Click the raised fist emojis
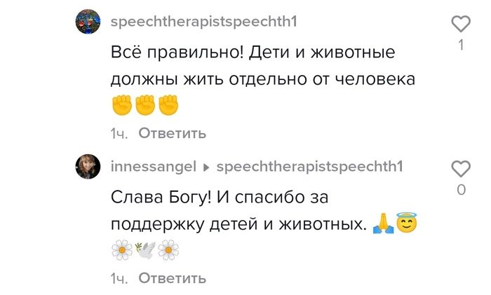 click(145, 105)
